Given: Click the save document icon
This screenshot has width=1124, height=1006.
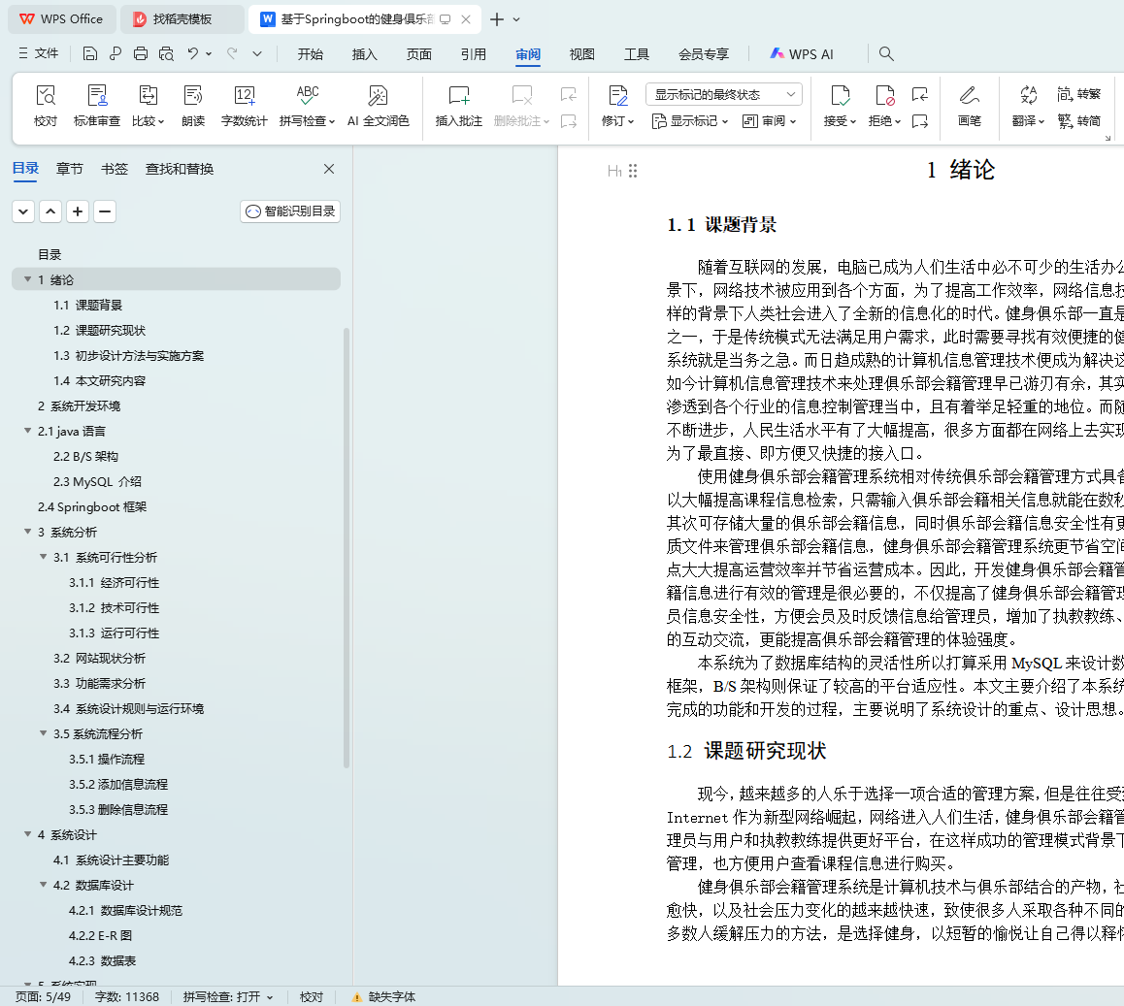Looking at the screenshot, I should click(89, 53).
